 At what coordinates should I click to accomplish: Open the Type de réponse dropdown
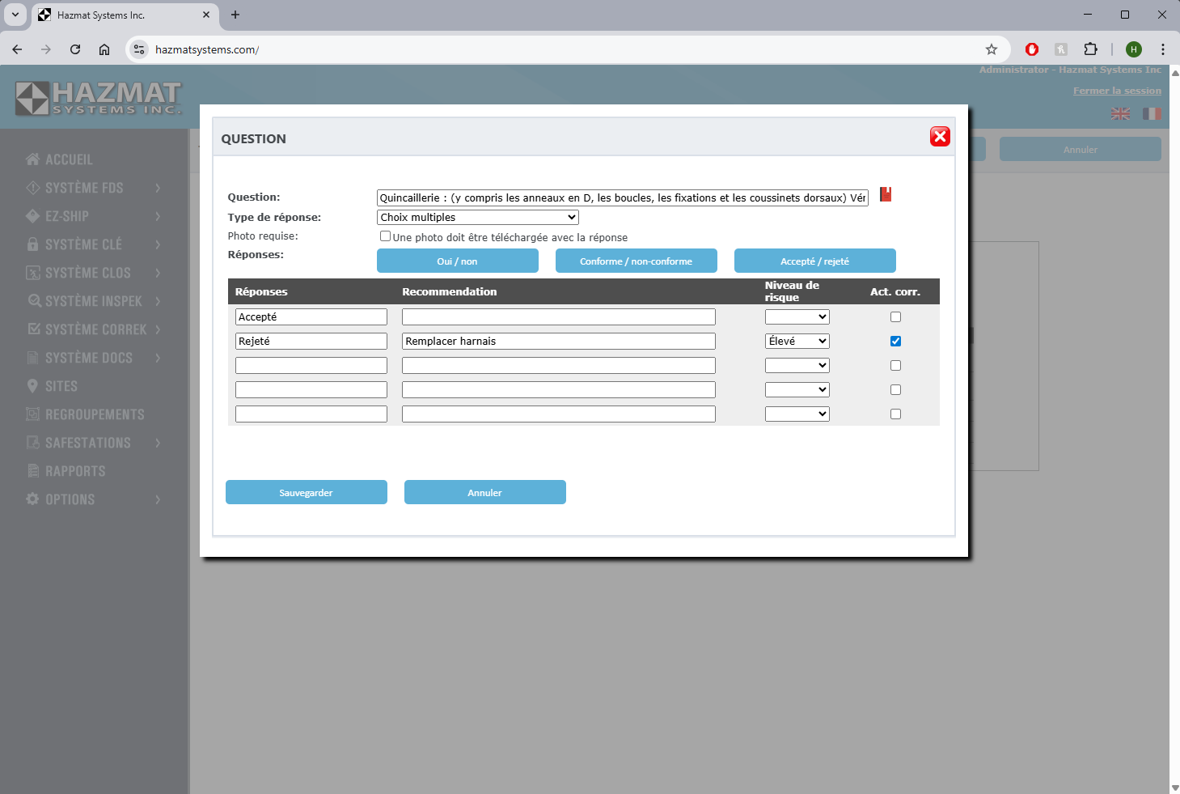pyautogui.click(x=477, y=217)
